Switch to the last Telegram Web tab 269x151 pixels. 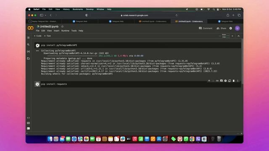225,21
